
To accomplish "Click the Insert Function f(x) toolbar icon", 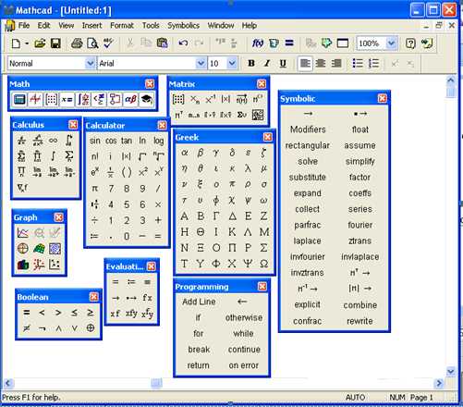I will [x=258, y=43].
